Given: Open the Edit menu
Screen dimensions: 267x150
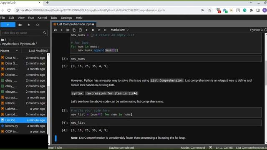Looking at the screenshot, I should pos(11,17).
